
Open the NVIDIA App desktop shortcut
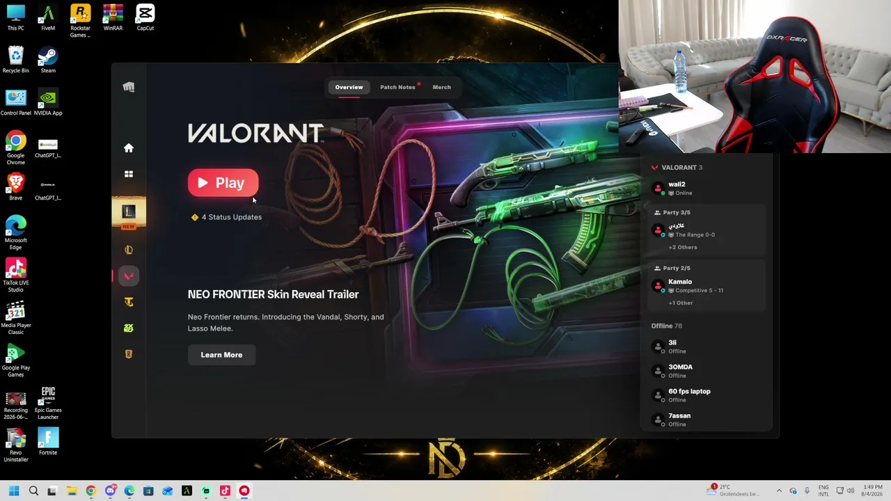point(48,102)
